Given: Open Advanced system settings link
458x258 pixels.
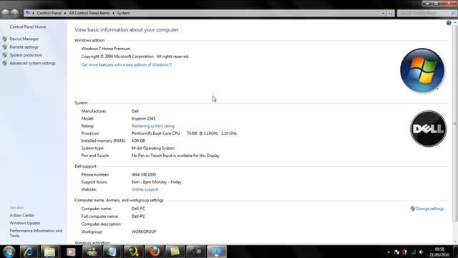Looking at the screenshot, I should point(32,63).
